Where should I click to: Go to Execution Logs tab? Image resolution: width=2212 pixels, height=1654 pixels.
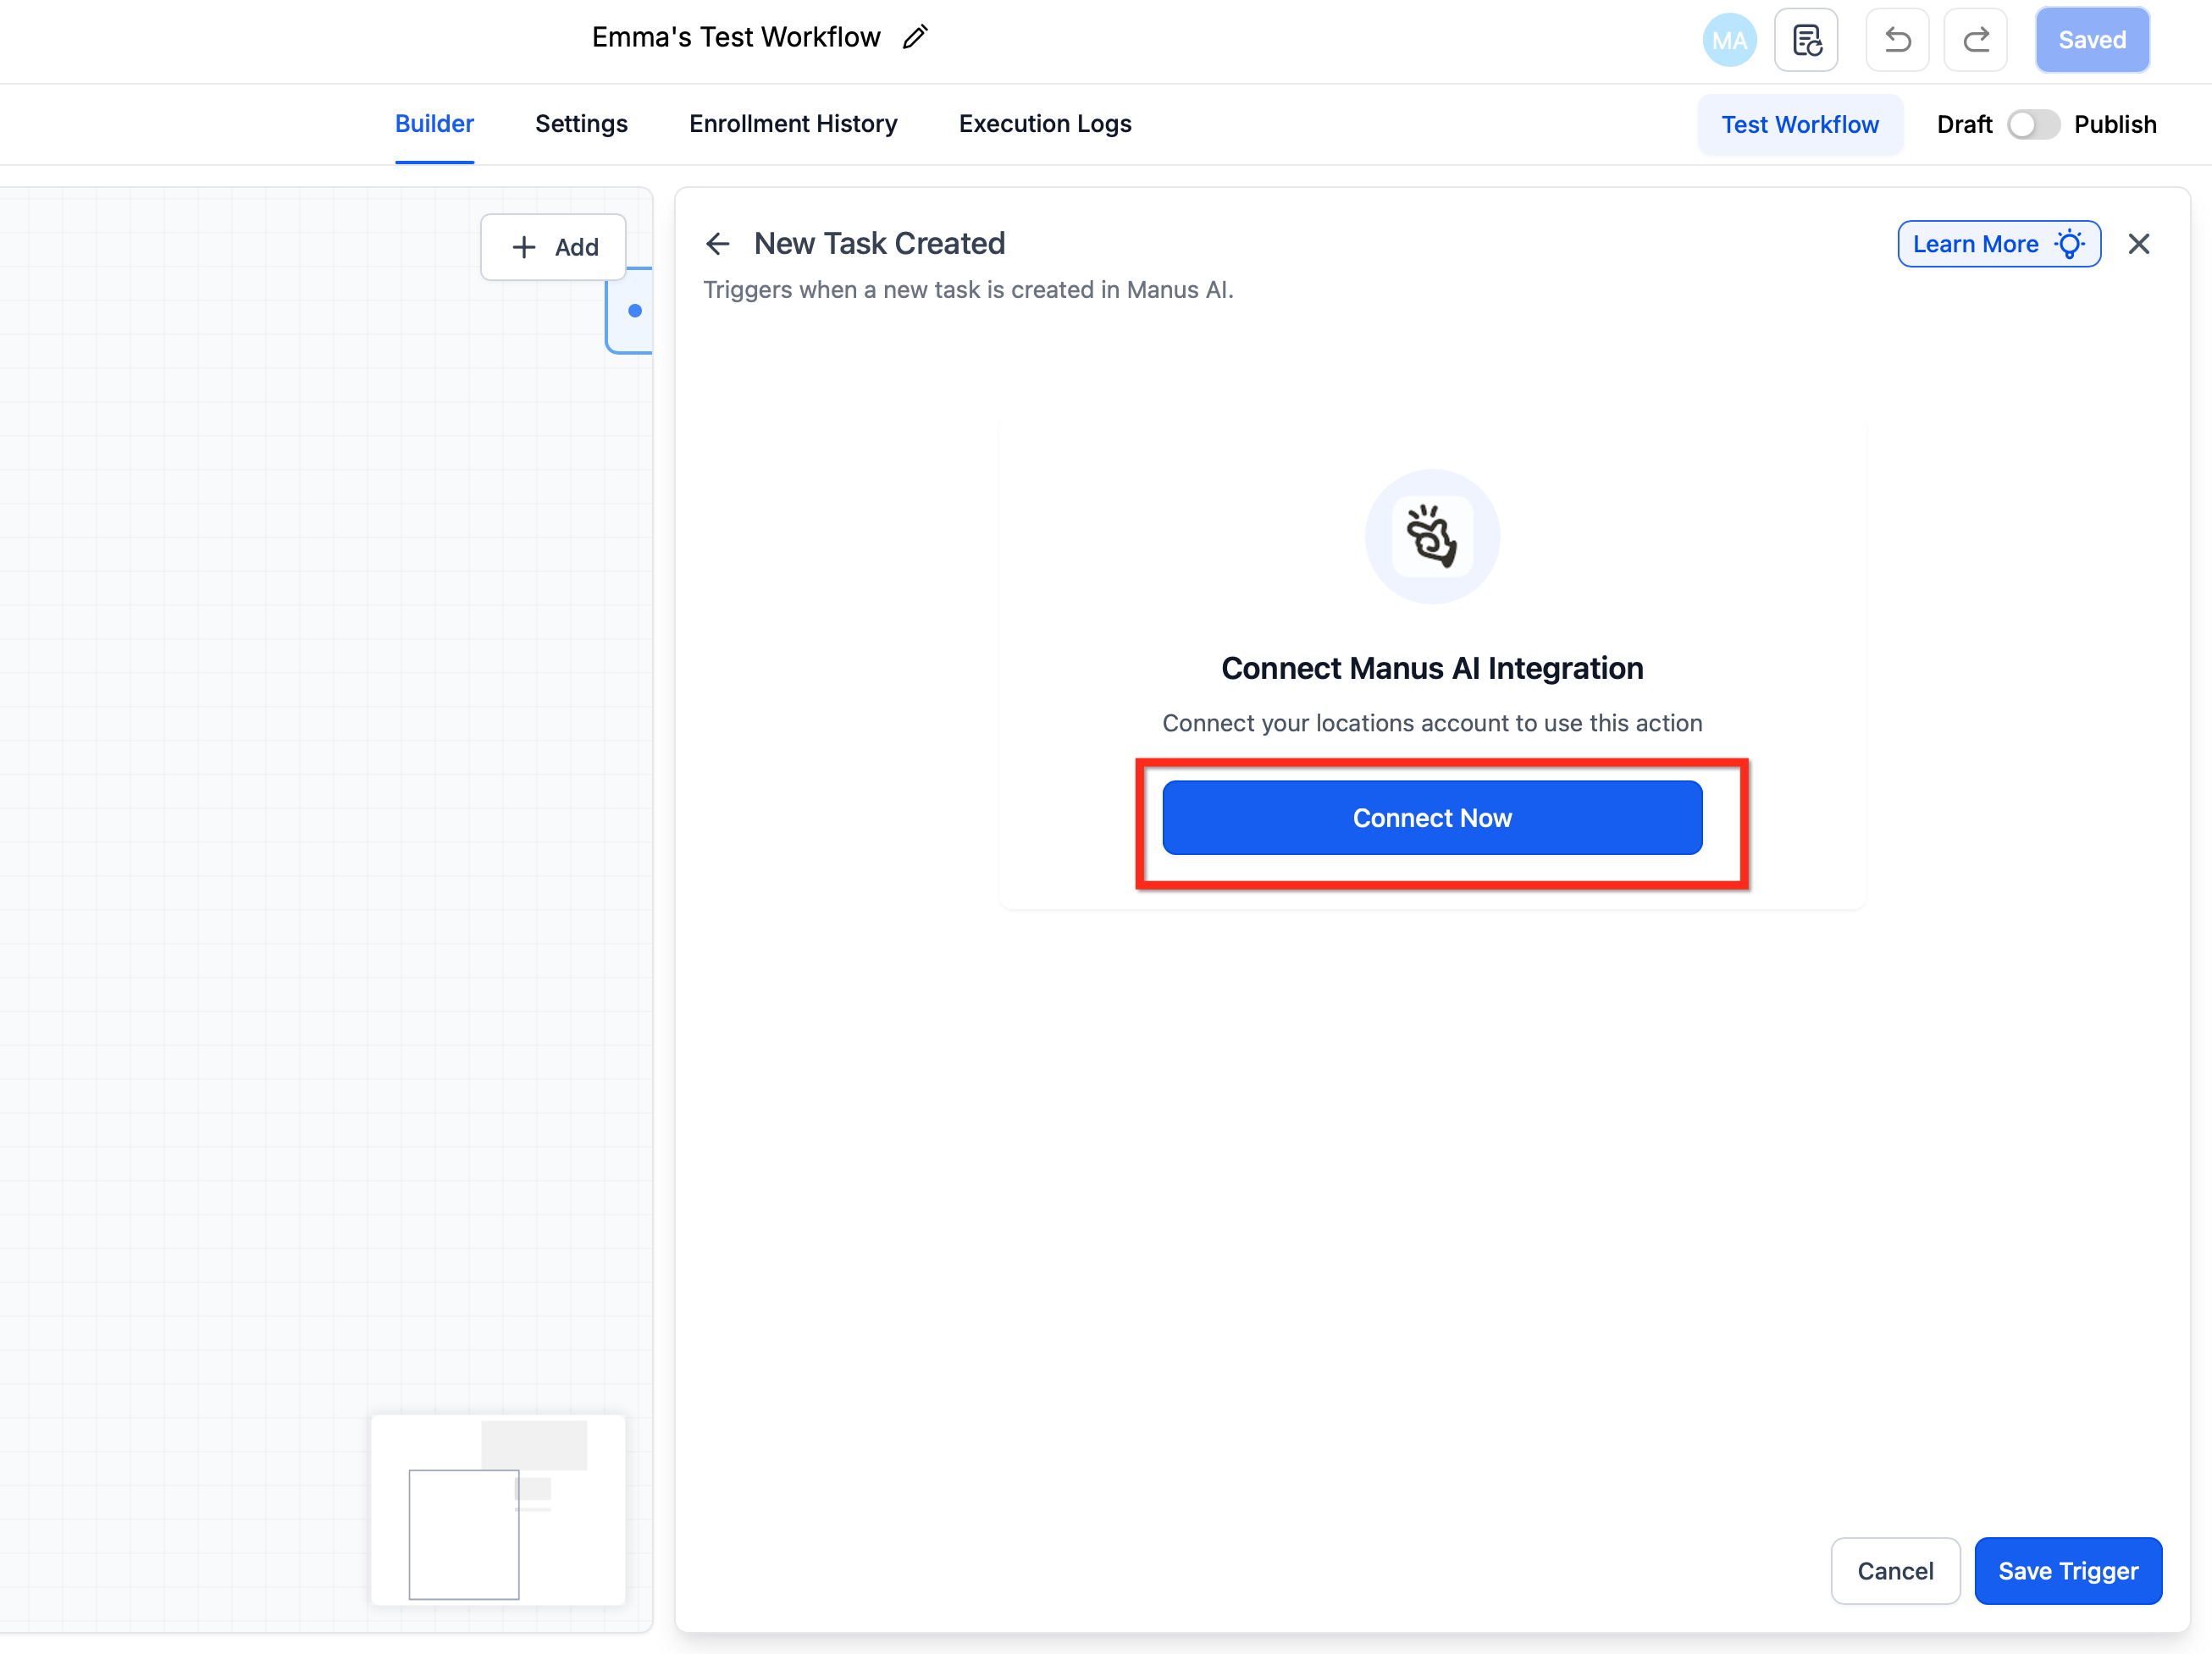[1045, 124]
